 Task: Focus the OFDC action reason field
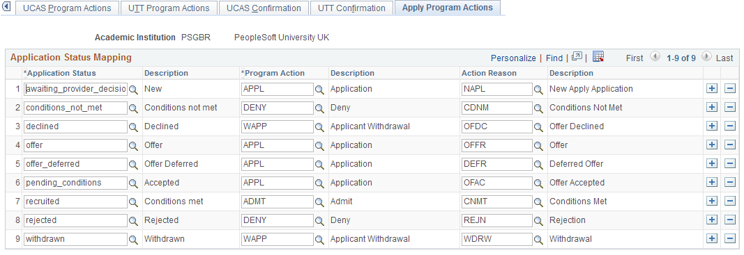pos(496,126)
